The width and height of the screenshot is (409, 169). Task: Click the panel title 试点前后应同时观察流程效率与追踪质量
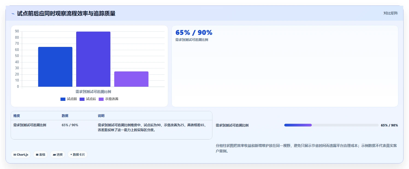[66, 13]
